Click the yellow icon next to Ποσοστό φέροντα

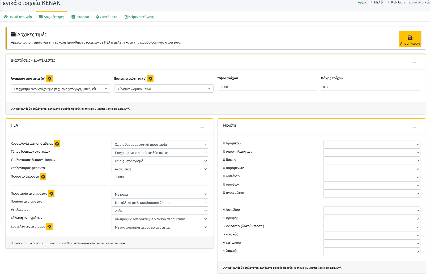tap(43, 177)
